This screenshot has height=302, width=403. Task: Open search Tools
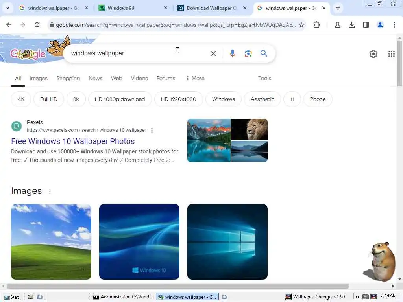[264, 78]
